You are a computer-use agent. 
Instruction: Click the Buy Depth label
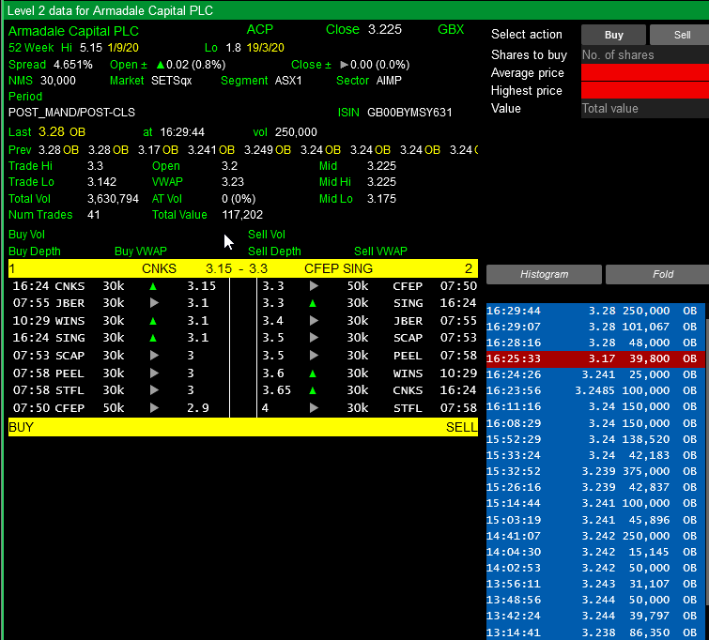coord(35,251)
